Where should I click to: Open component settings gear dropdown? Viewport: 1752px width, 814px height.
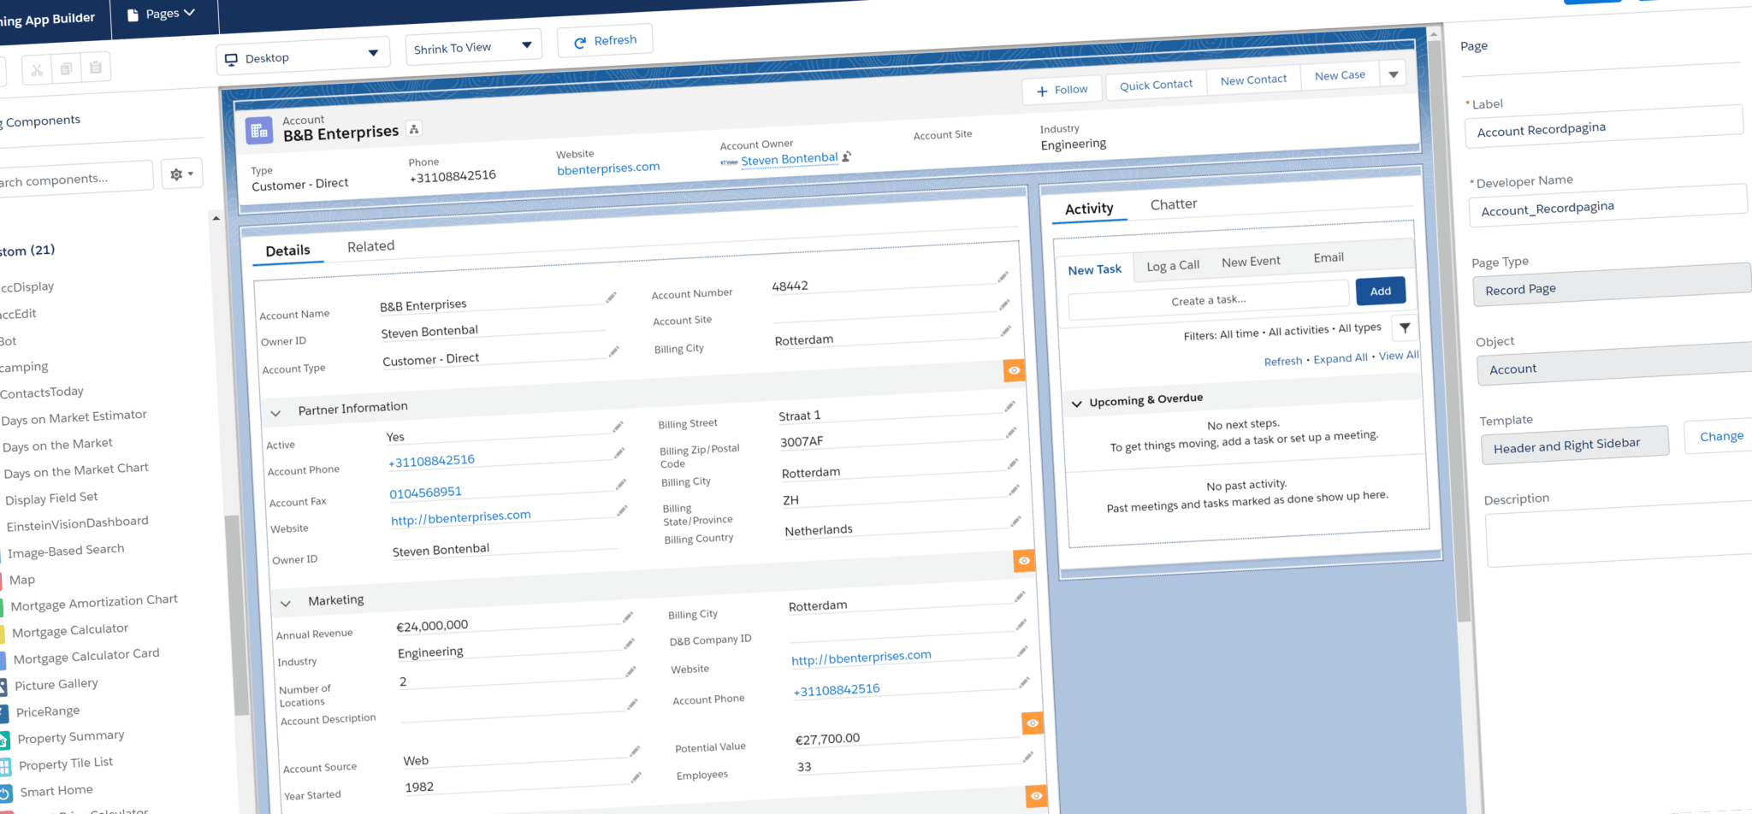click(x=182, y=174)
